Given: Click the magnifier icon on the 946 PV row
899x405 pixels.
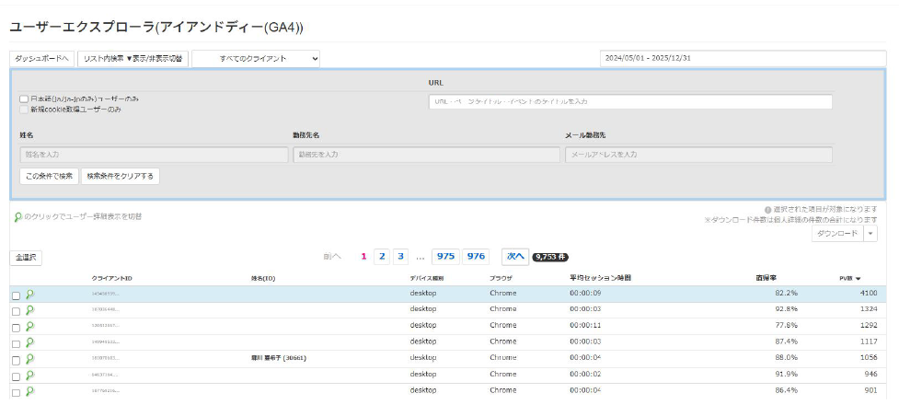Looking at the screenshot, I should (30, 375).
